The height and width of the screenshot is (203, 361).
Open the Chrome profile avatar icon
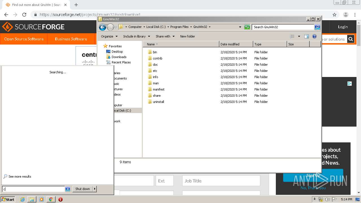tap(346, 15)
